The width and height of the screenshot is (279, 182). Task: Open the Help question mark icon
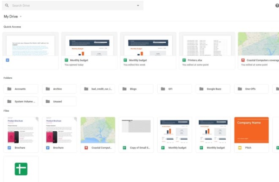pyautogui.click(x=277, y=6)
